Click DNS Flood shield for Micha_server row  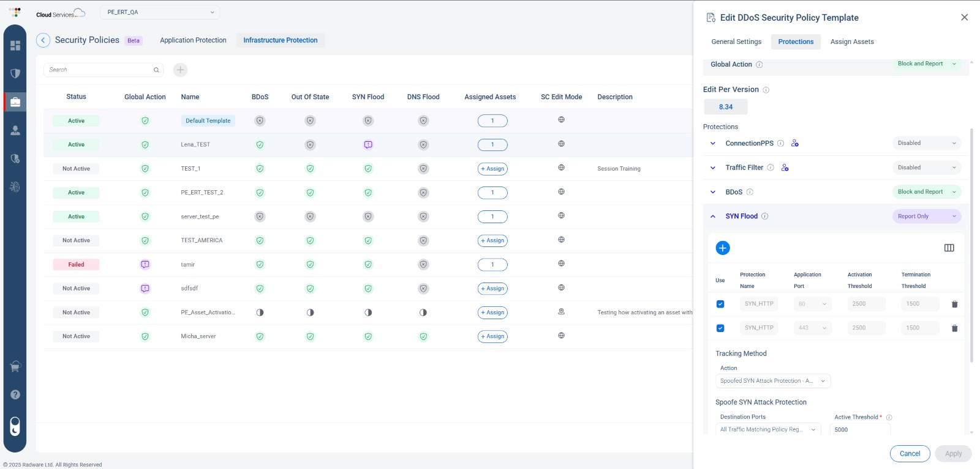click(423, 336)
